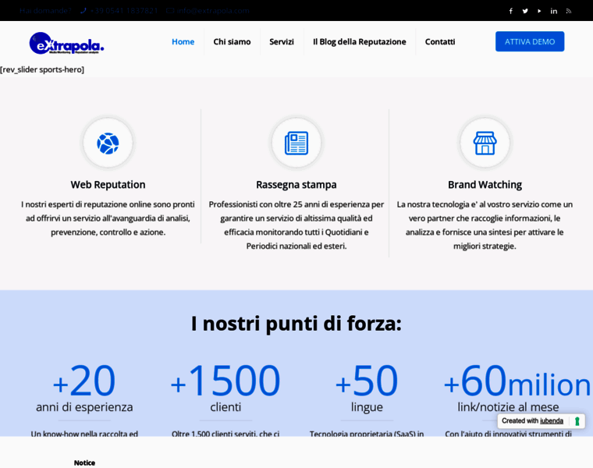Click the Rassegna stampa description paragraph
593x468 pixels.
point(296,225)
